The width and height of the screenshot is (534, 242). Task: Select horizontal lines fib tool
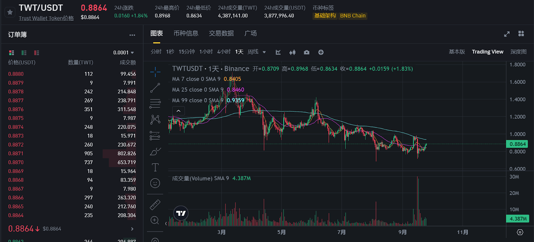[x=155, y=104]
